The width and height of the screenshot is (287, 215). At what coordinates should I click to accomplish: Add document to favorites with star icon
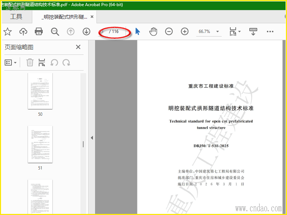coord(8,32)
